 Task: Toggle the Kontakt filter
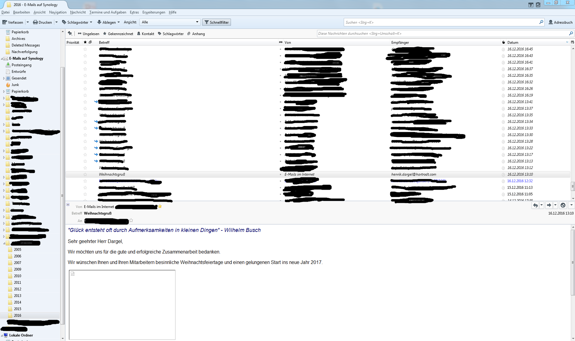pyautogui.click(x=145, y=34)
